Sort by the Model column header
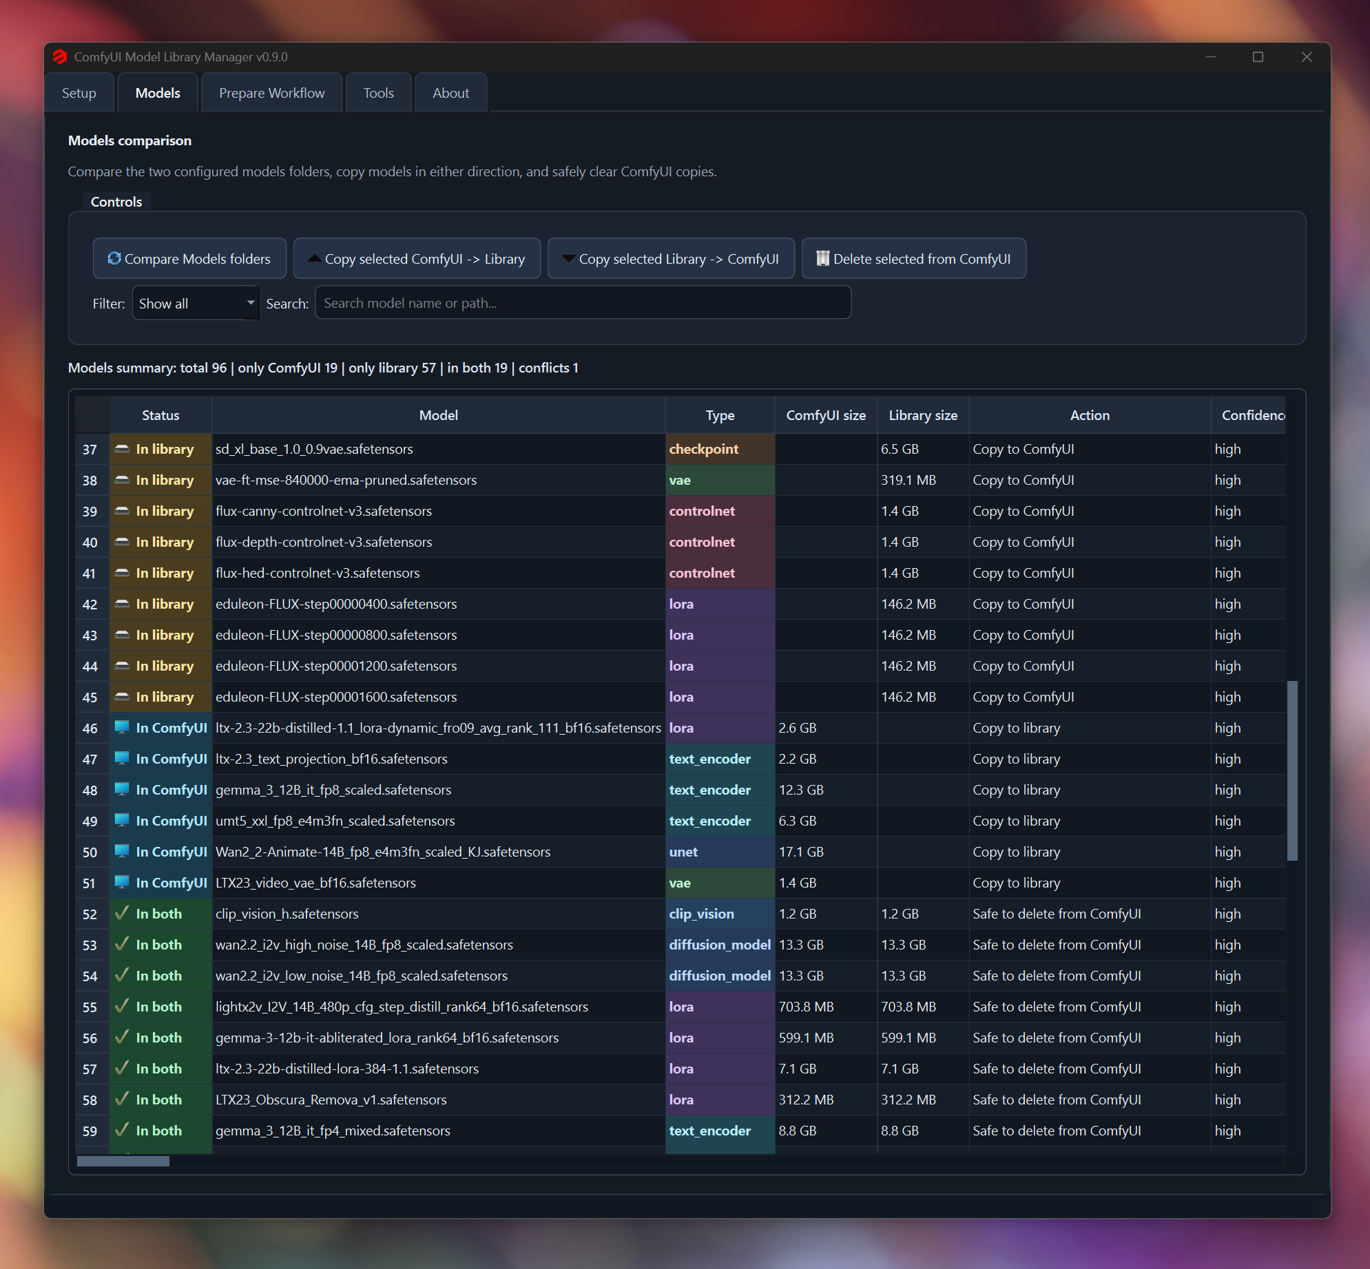Image resolution: width=1370 pixels, height=1269 pixels. tap(439, 415)
